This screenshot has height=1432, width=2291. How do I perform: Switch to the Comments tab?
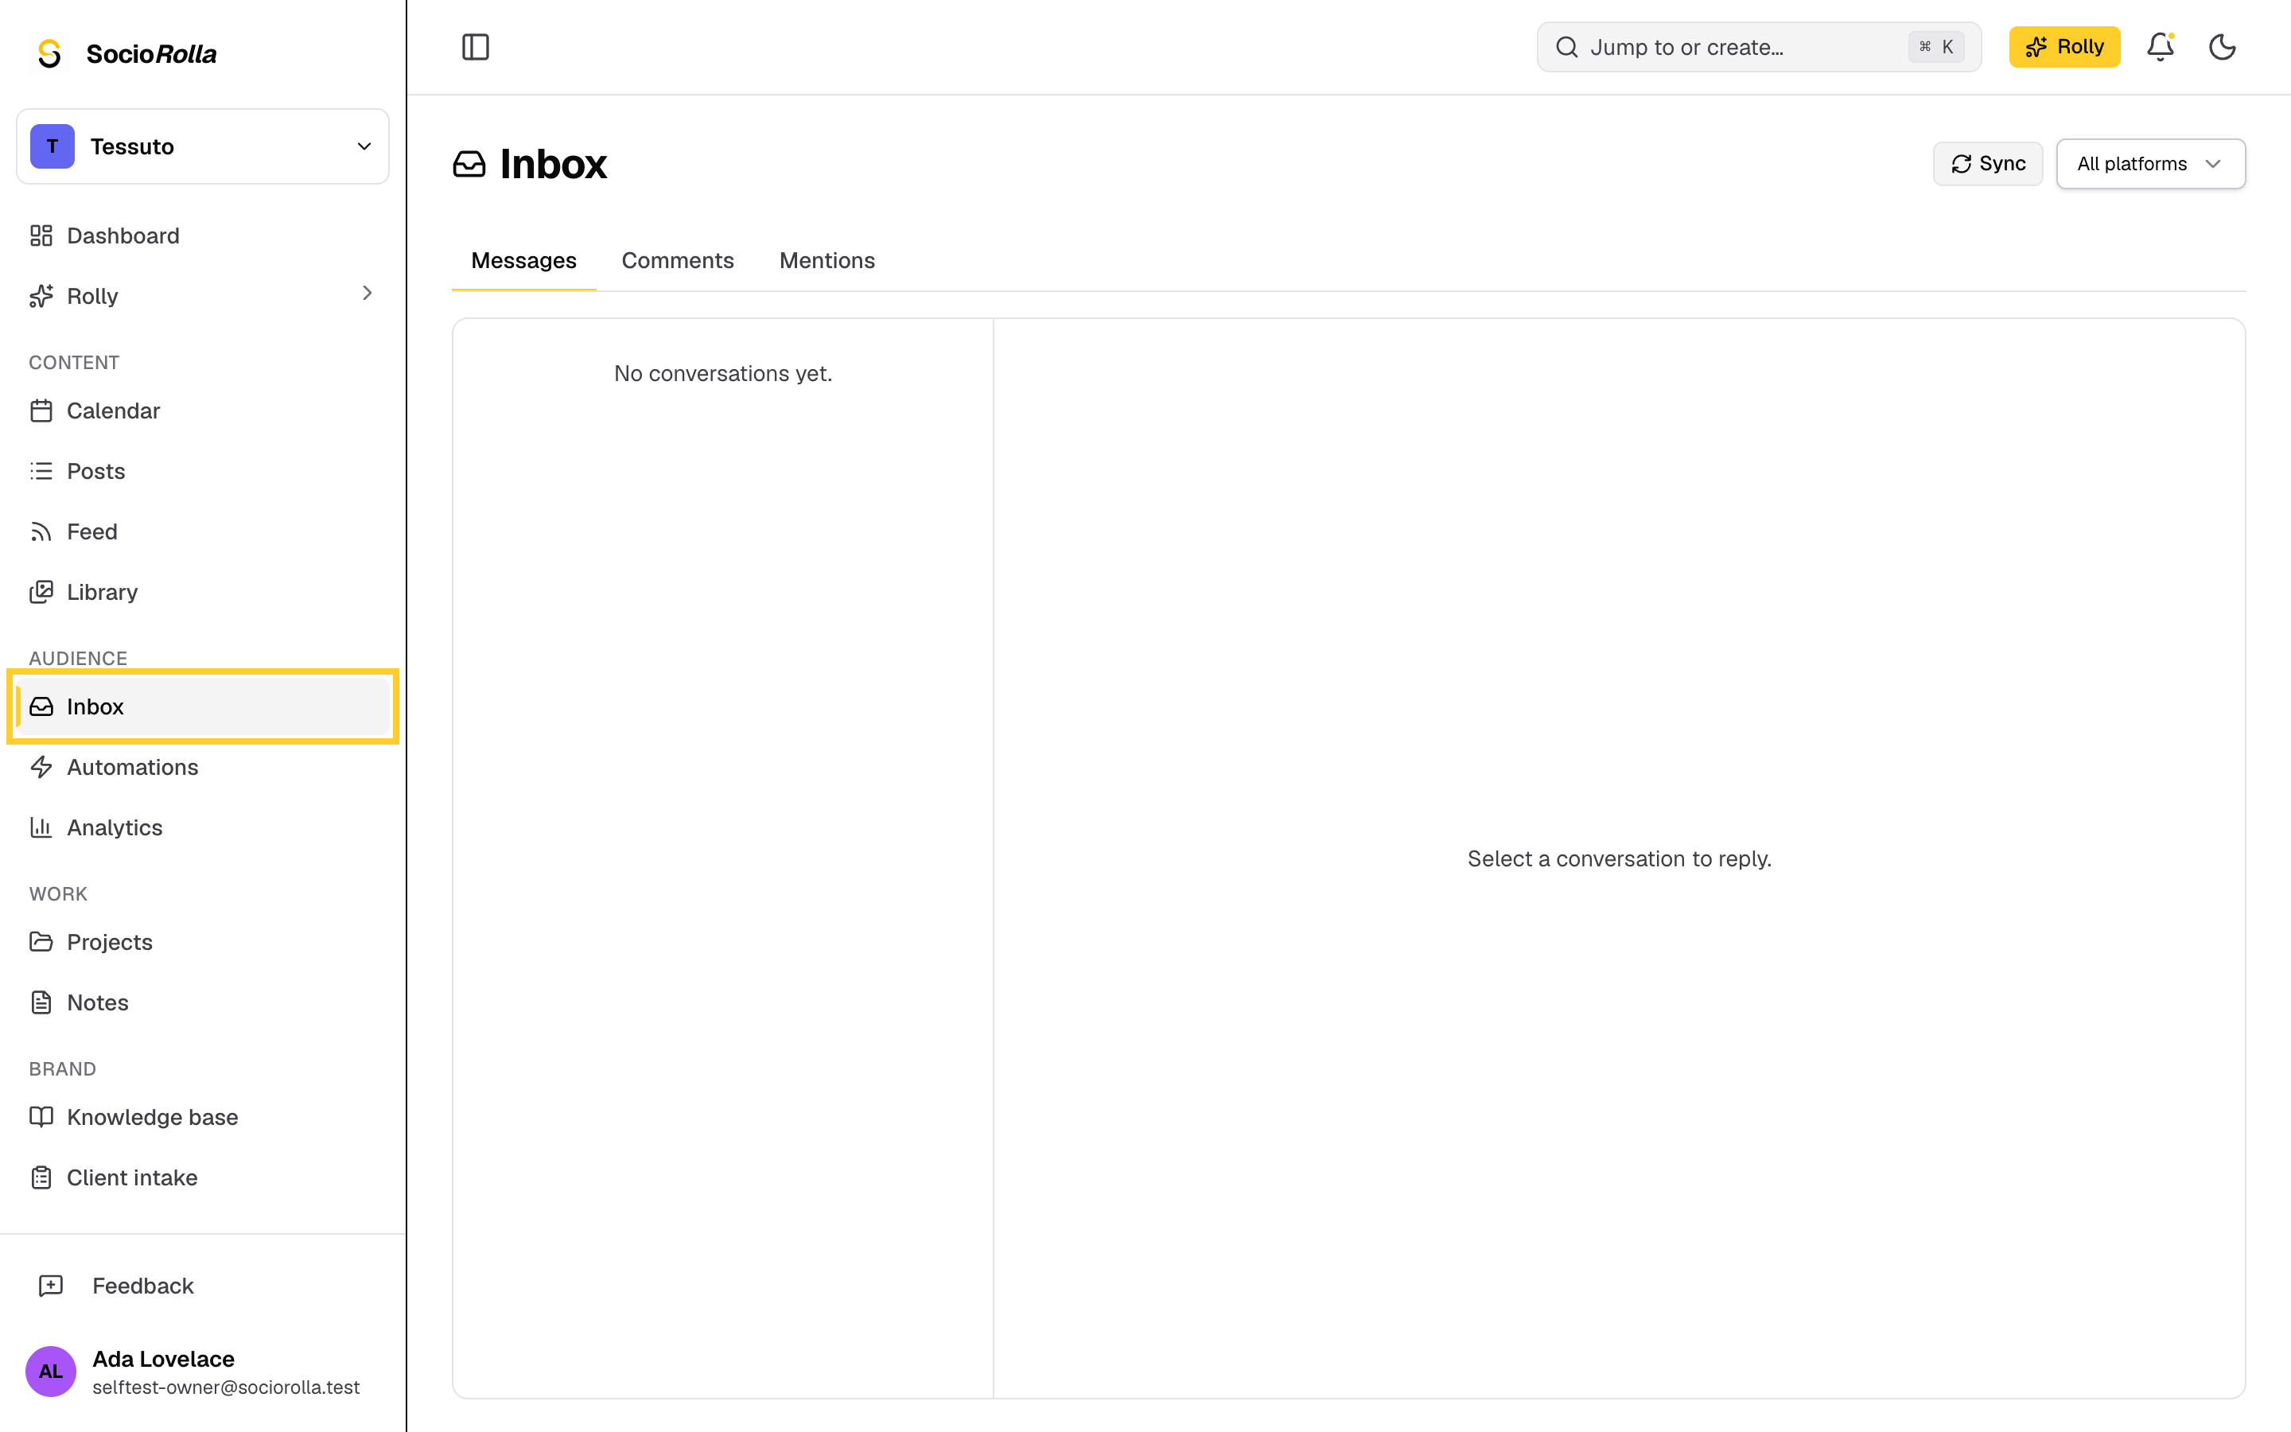click(677, 260)
